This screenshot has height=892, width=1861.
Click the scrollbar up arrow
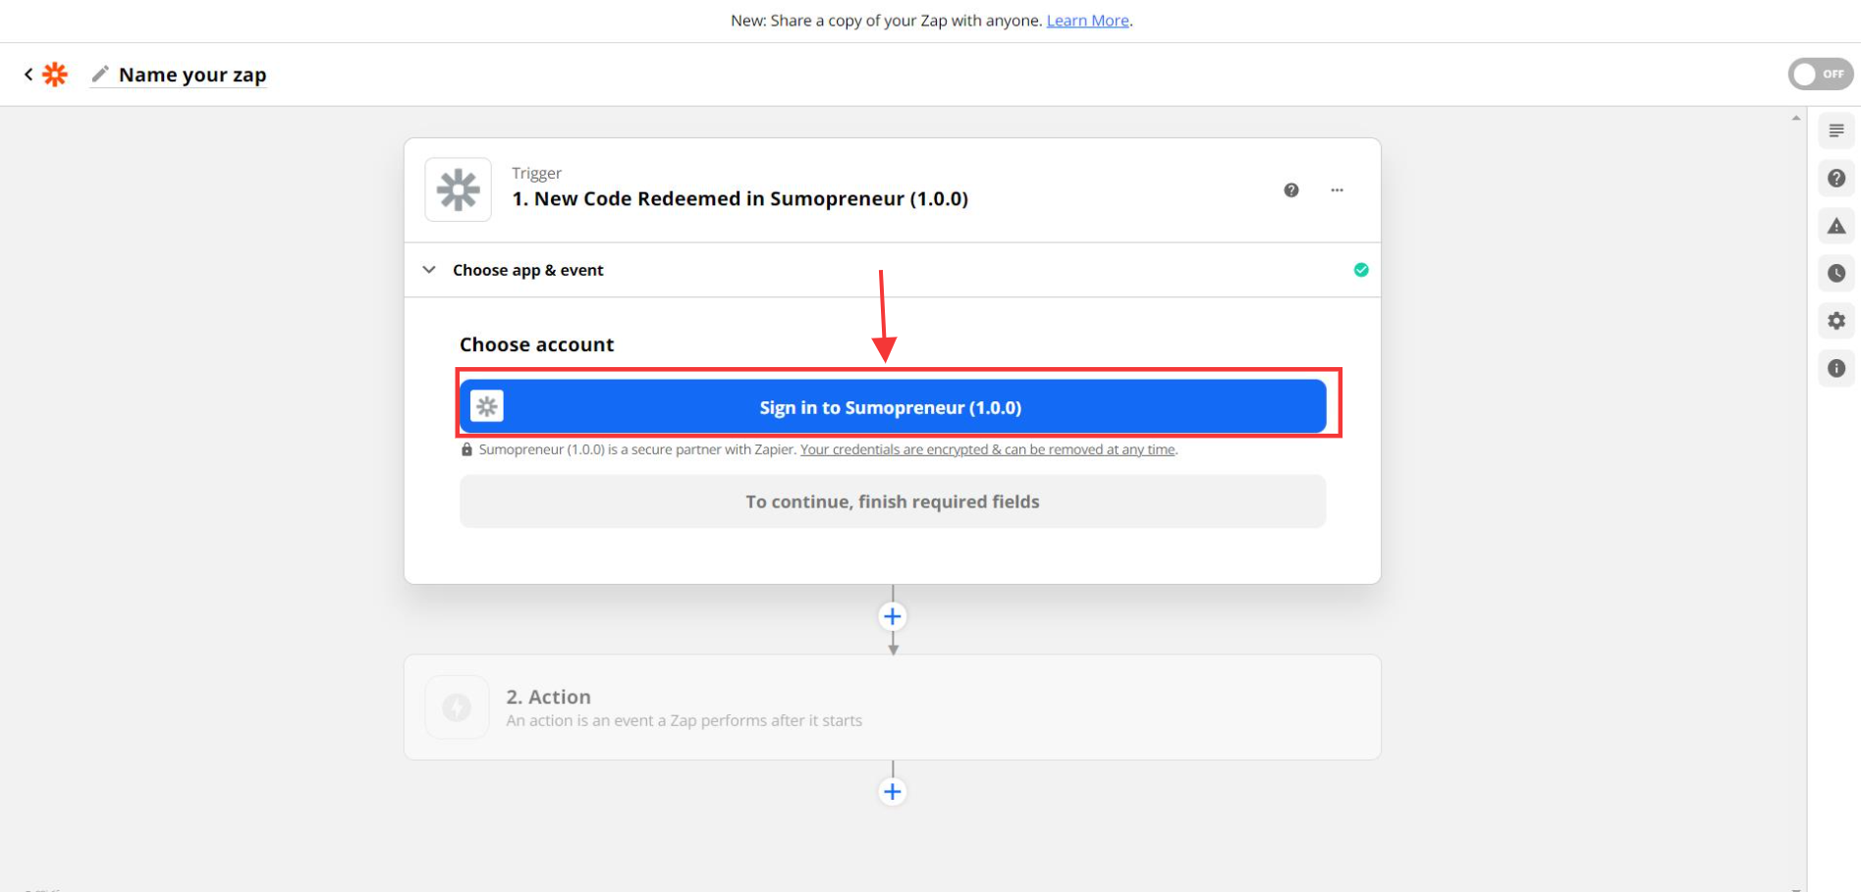coord(1796,118)
